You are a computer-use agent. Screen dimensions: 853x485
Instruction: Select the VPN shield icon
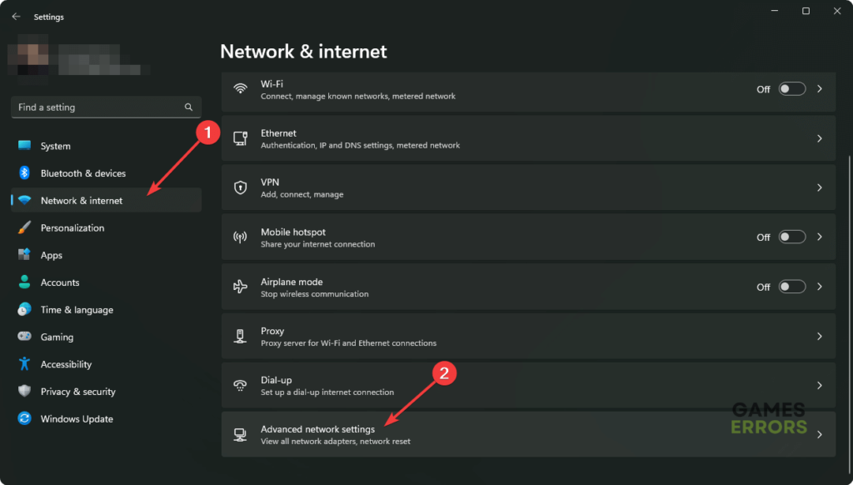click(x=242, y=187)
